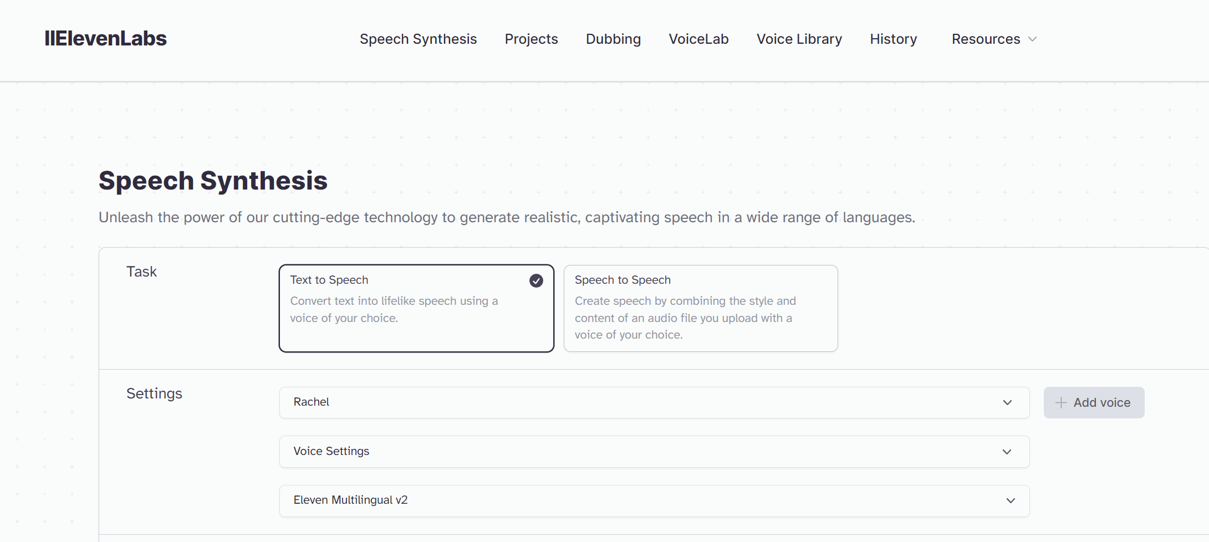This screenshot has width=1209, height=542.
Task: View generation History
Action: click(x=893, y=39)
